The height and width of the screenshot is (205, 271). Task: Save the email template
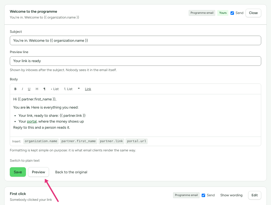[18, 172]
